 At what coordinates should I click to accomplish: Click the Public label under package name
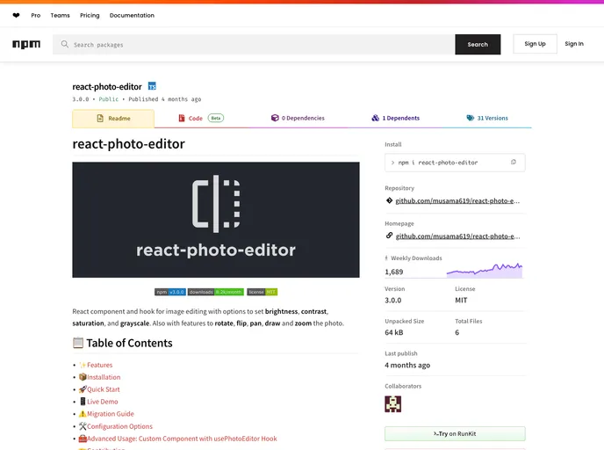109,99
